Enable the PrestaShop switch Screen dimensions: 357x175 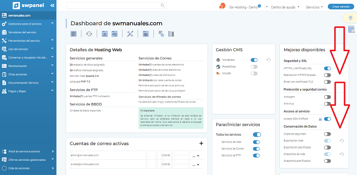[x=254, y=67]
